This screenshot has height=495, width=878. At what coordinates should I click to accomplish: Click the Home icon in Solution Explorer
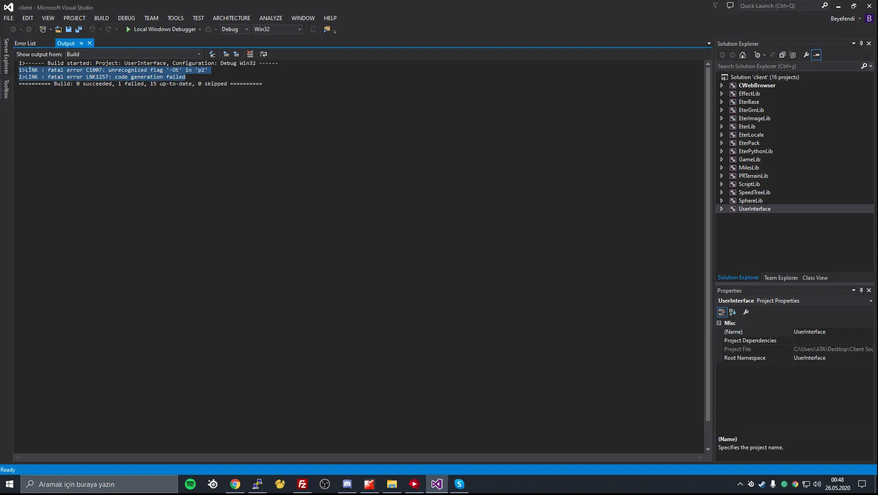[x=743, y=55]
